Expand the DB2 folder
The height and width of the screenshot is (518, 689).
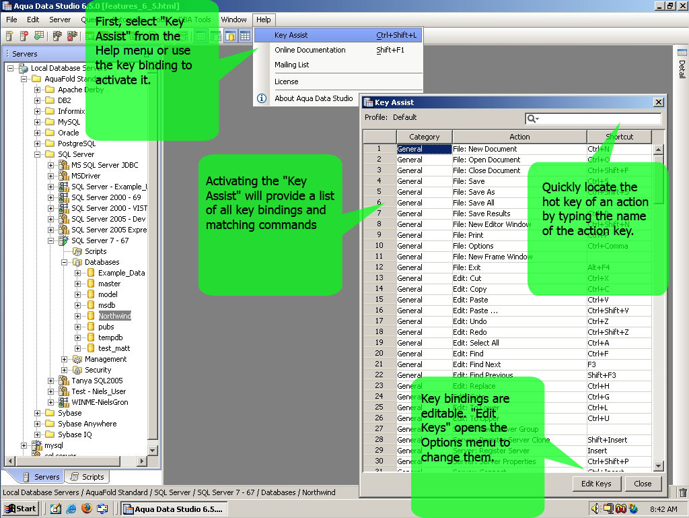(38, 100)
